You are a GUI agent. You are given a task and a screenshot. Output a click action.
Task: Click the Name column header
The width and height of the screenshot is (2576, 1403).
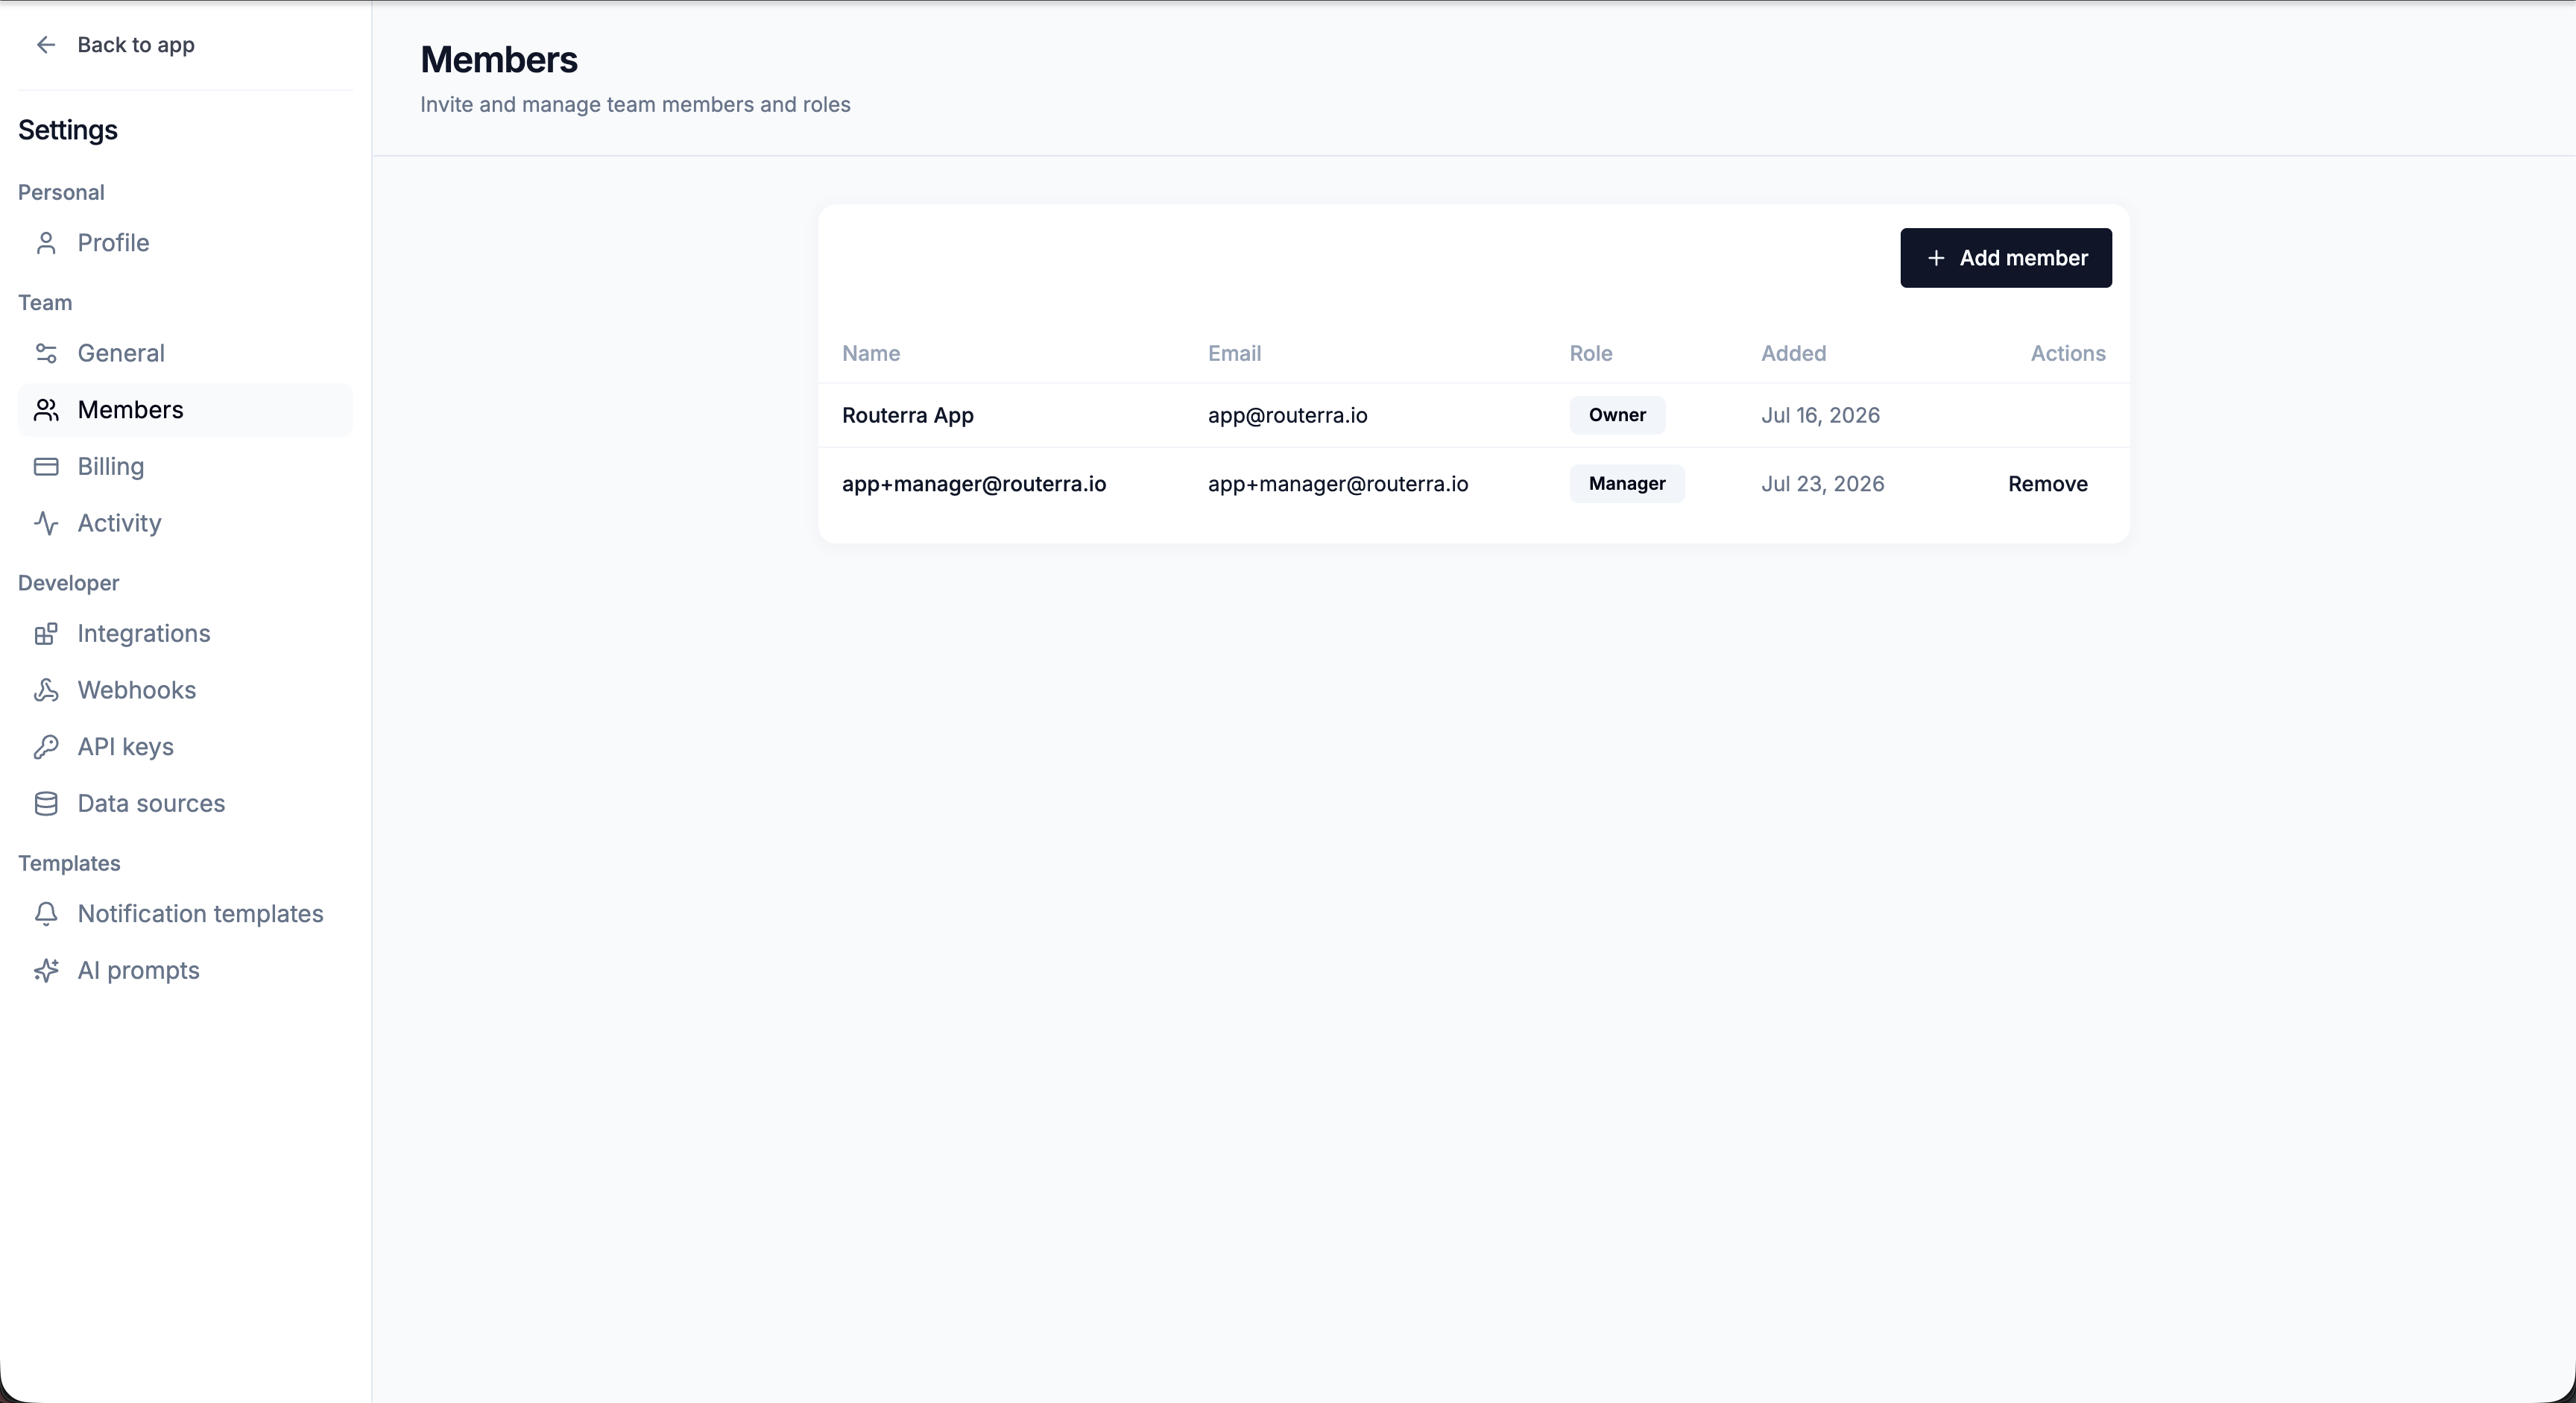[871, 353]
